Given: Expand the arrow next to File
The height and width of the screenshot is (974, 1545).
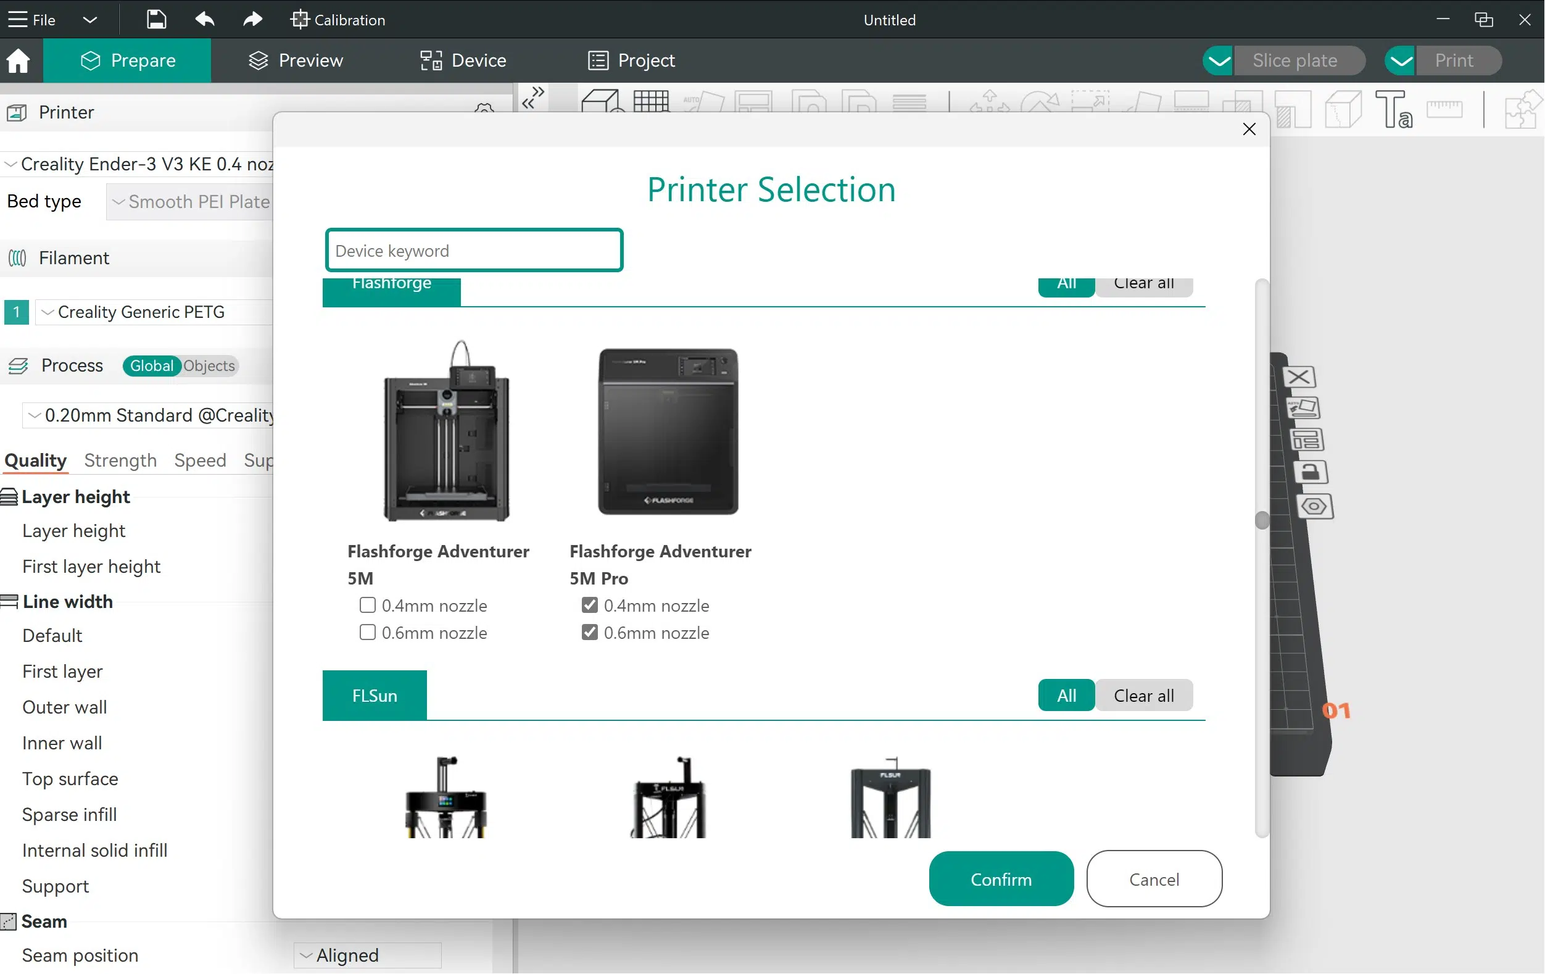Looking at the screenshot, I should pyautogui.click(x=90, y=19).
